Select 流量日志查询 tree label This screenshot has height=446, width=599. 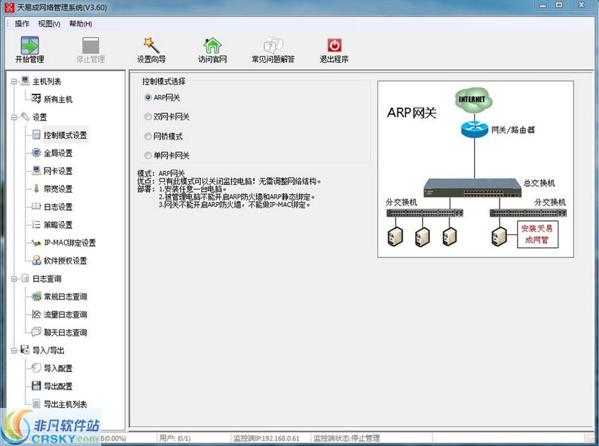tap(65, 315)
